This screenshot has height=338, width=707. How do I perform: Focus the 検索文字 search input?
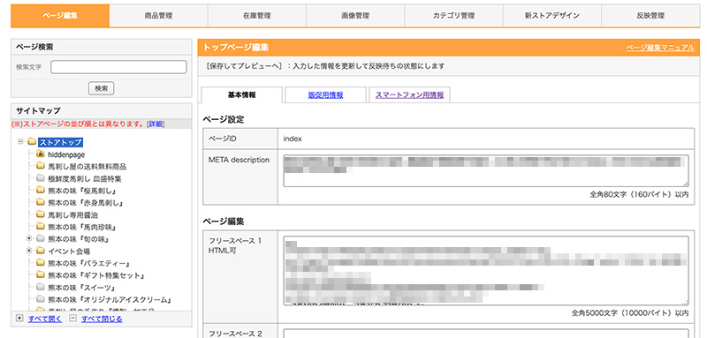point(118,67)
